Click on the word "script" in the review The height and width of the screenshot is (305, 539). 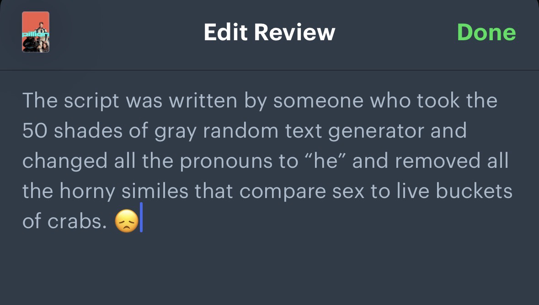tap(91, 101)
